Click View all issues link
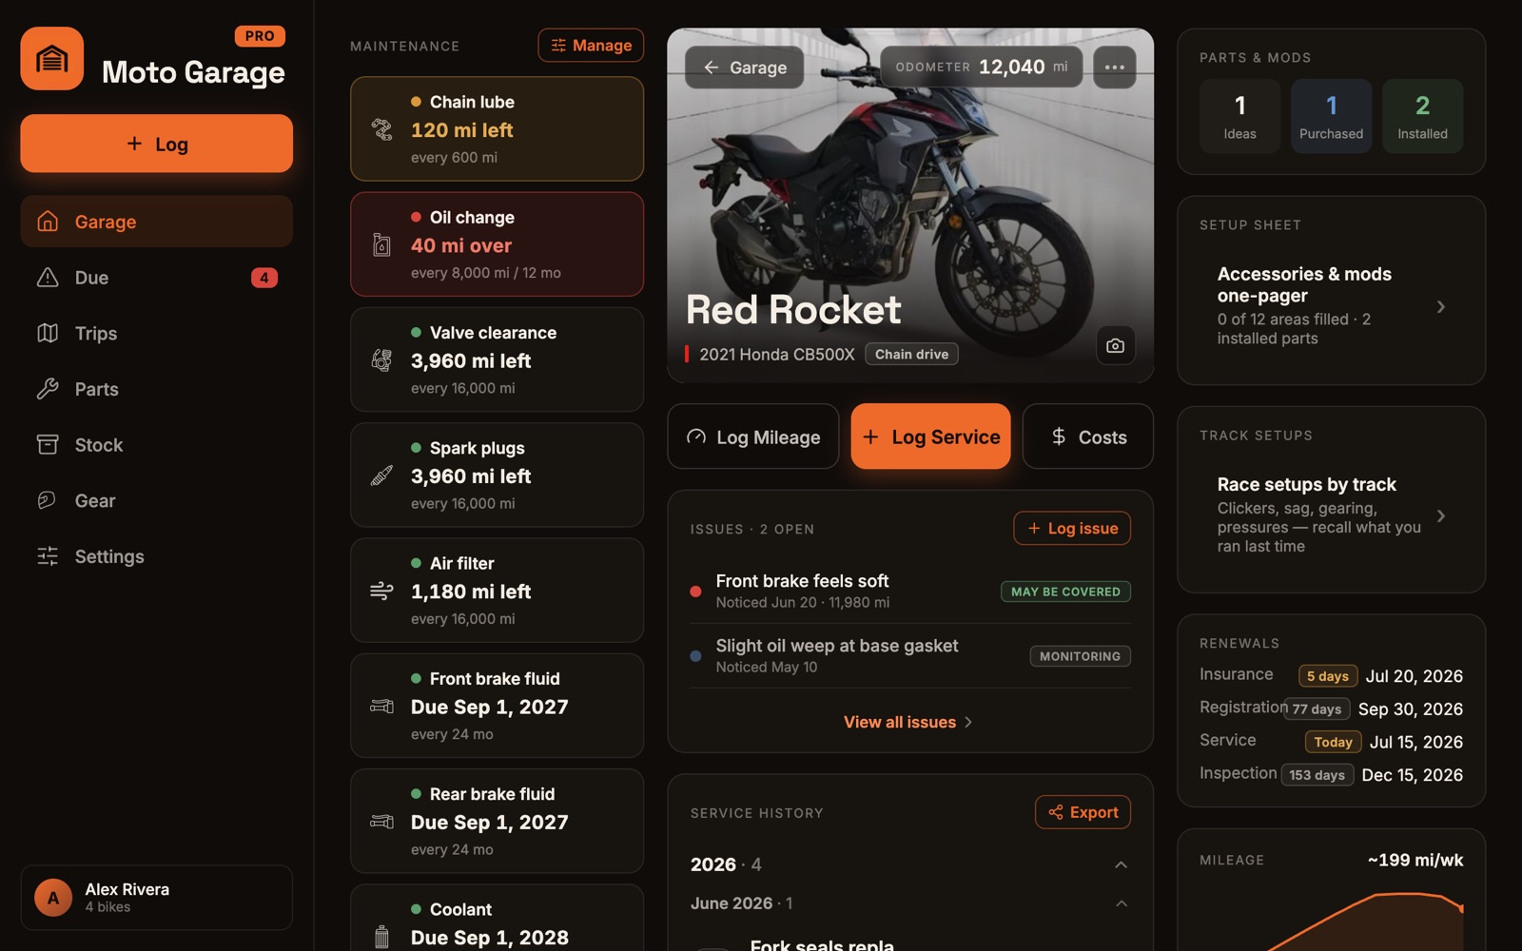This screenshot has height=951, width=1522. coord(908,722)
